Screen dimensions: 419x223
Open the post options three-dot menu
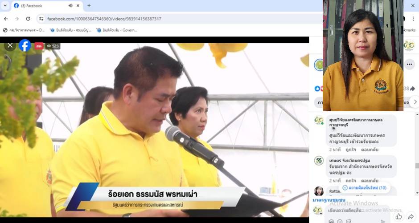(409, 64)
